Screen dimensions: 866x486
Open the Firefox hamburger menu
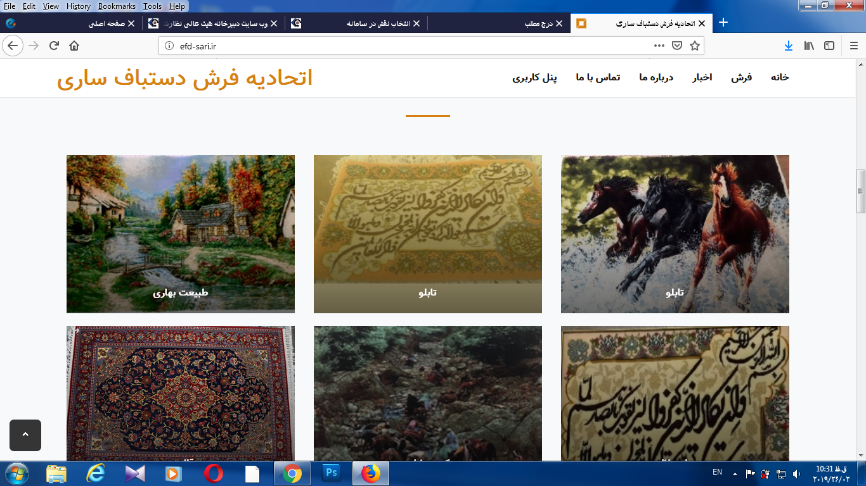tap(853, 46)
